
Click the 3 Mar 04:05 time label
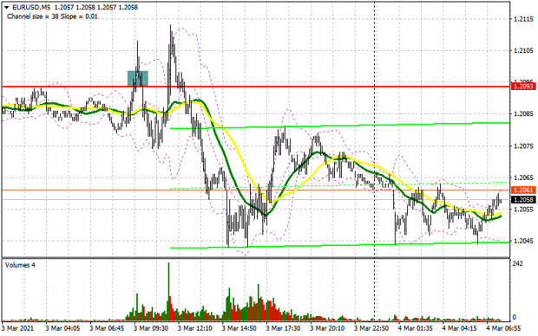point(62,328)
